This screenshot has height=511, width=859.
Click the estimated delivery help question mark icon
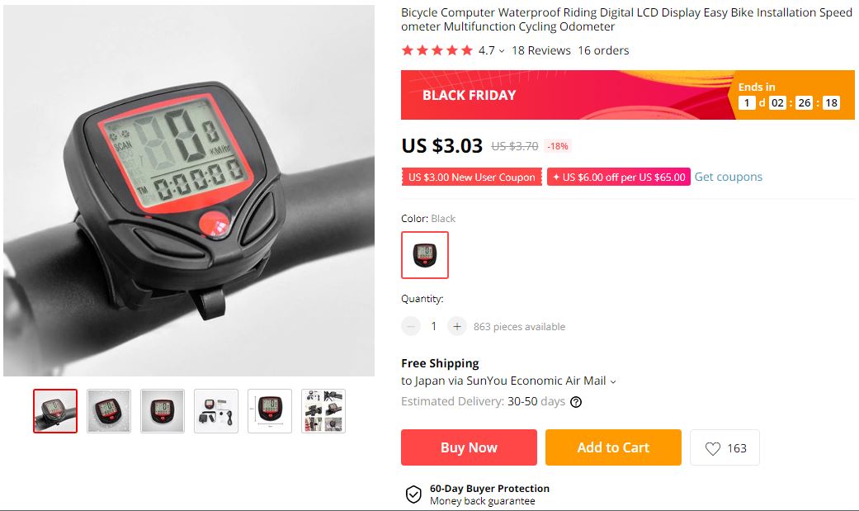tap(576, 402)
